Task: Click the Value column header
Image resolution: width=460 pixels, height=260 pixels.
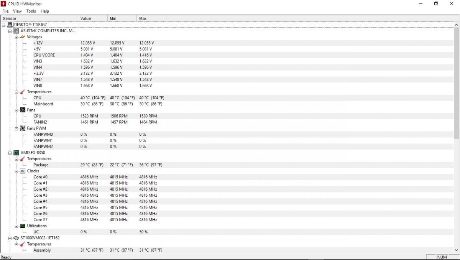Action: pos(93,18)
